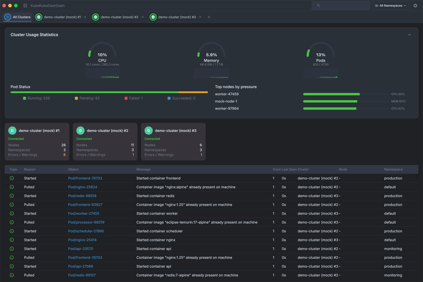
Task: Switch to the All Clusters tab
Action: point(17,17)
